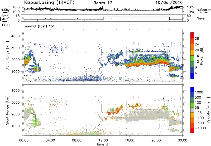The width and height of the screenshot is (211, 146).
Task: Click the 'Kapuskasing (fitACF)' title text
Action: click(x=49, y=3)
